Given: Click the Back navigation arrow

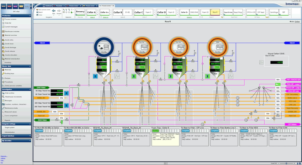Looking at the screenshot, I should point(54,11).
